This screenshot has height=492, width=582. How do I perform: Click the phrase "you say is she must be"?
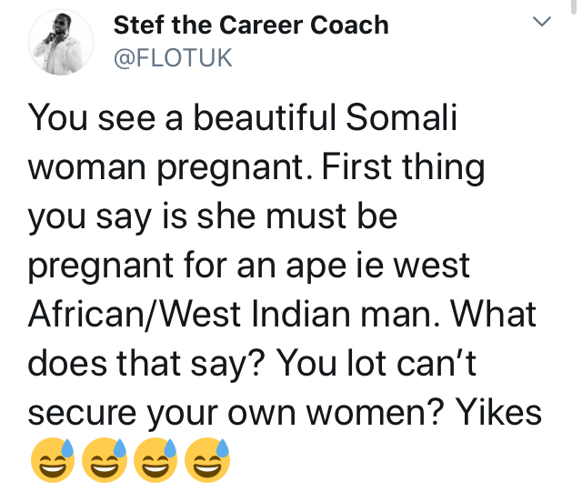[x=213, y=216]
